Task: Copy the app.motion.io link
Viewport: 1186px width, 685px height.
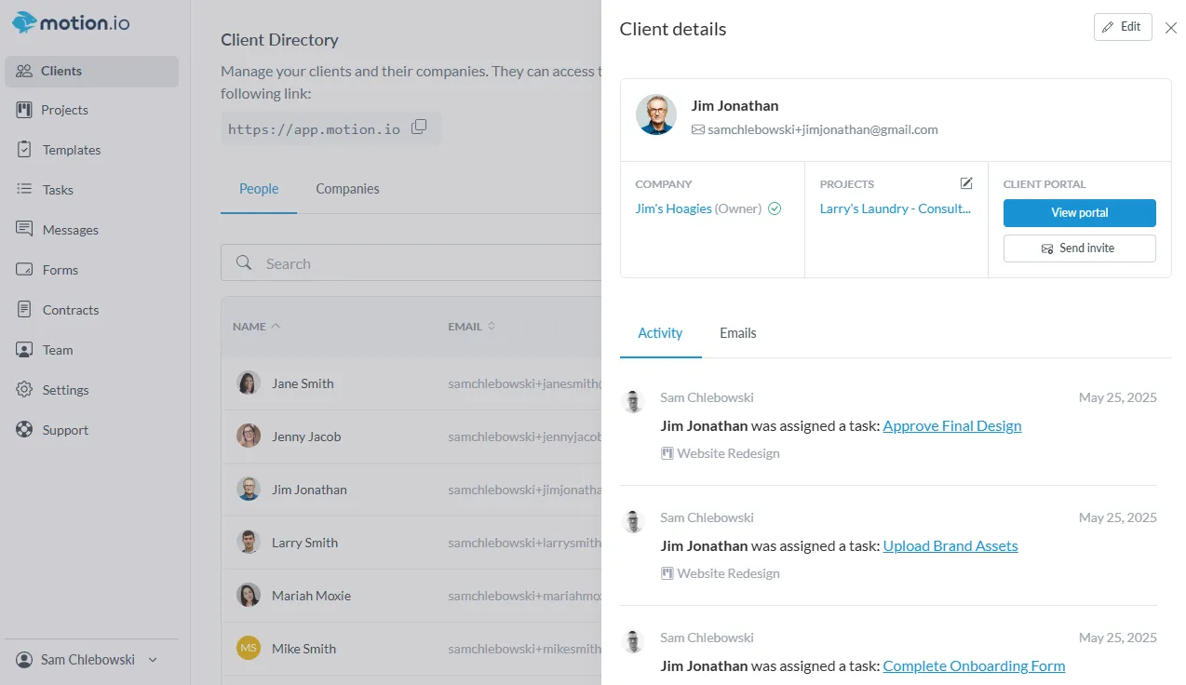Action: click(419, 127)
